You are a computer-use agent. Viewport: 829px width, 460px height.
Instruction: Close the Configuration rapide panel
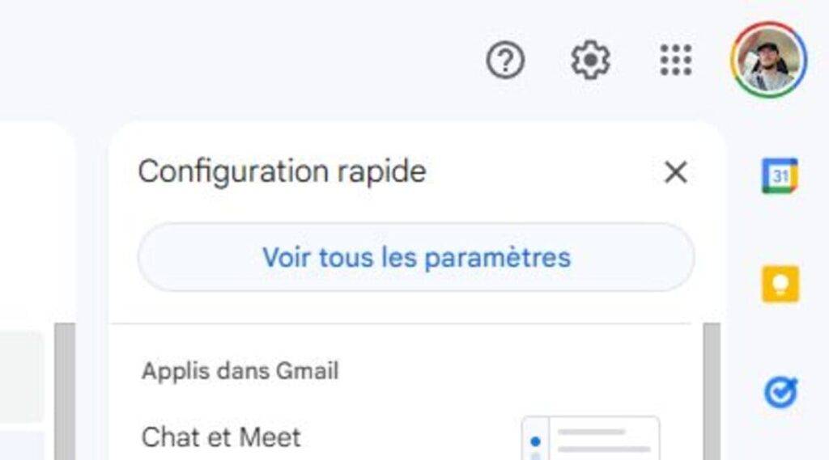click(x=675, y=172)
